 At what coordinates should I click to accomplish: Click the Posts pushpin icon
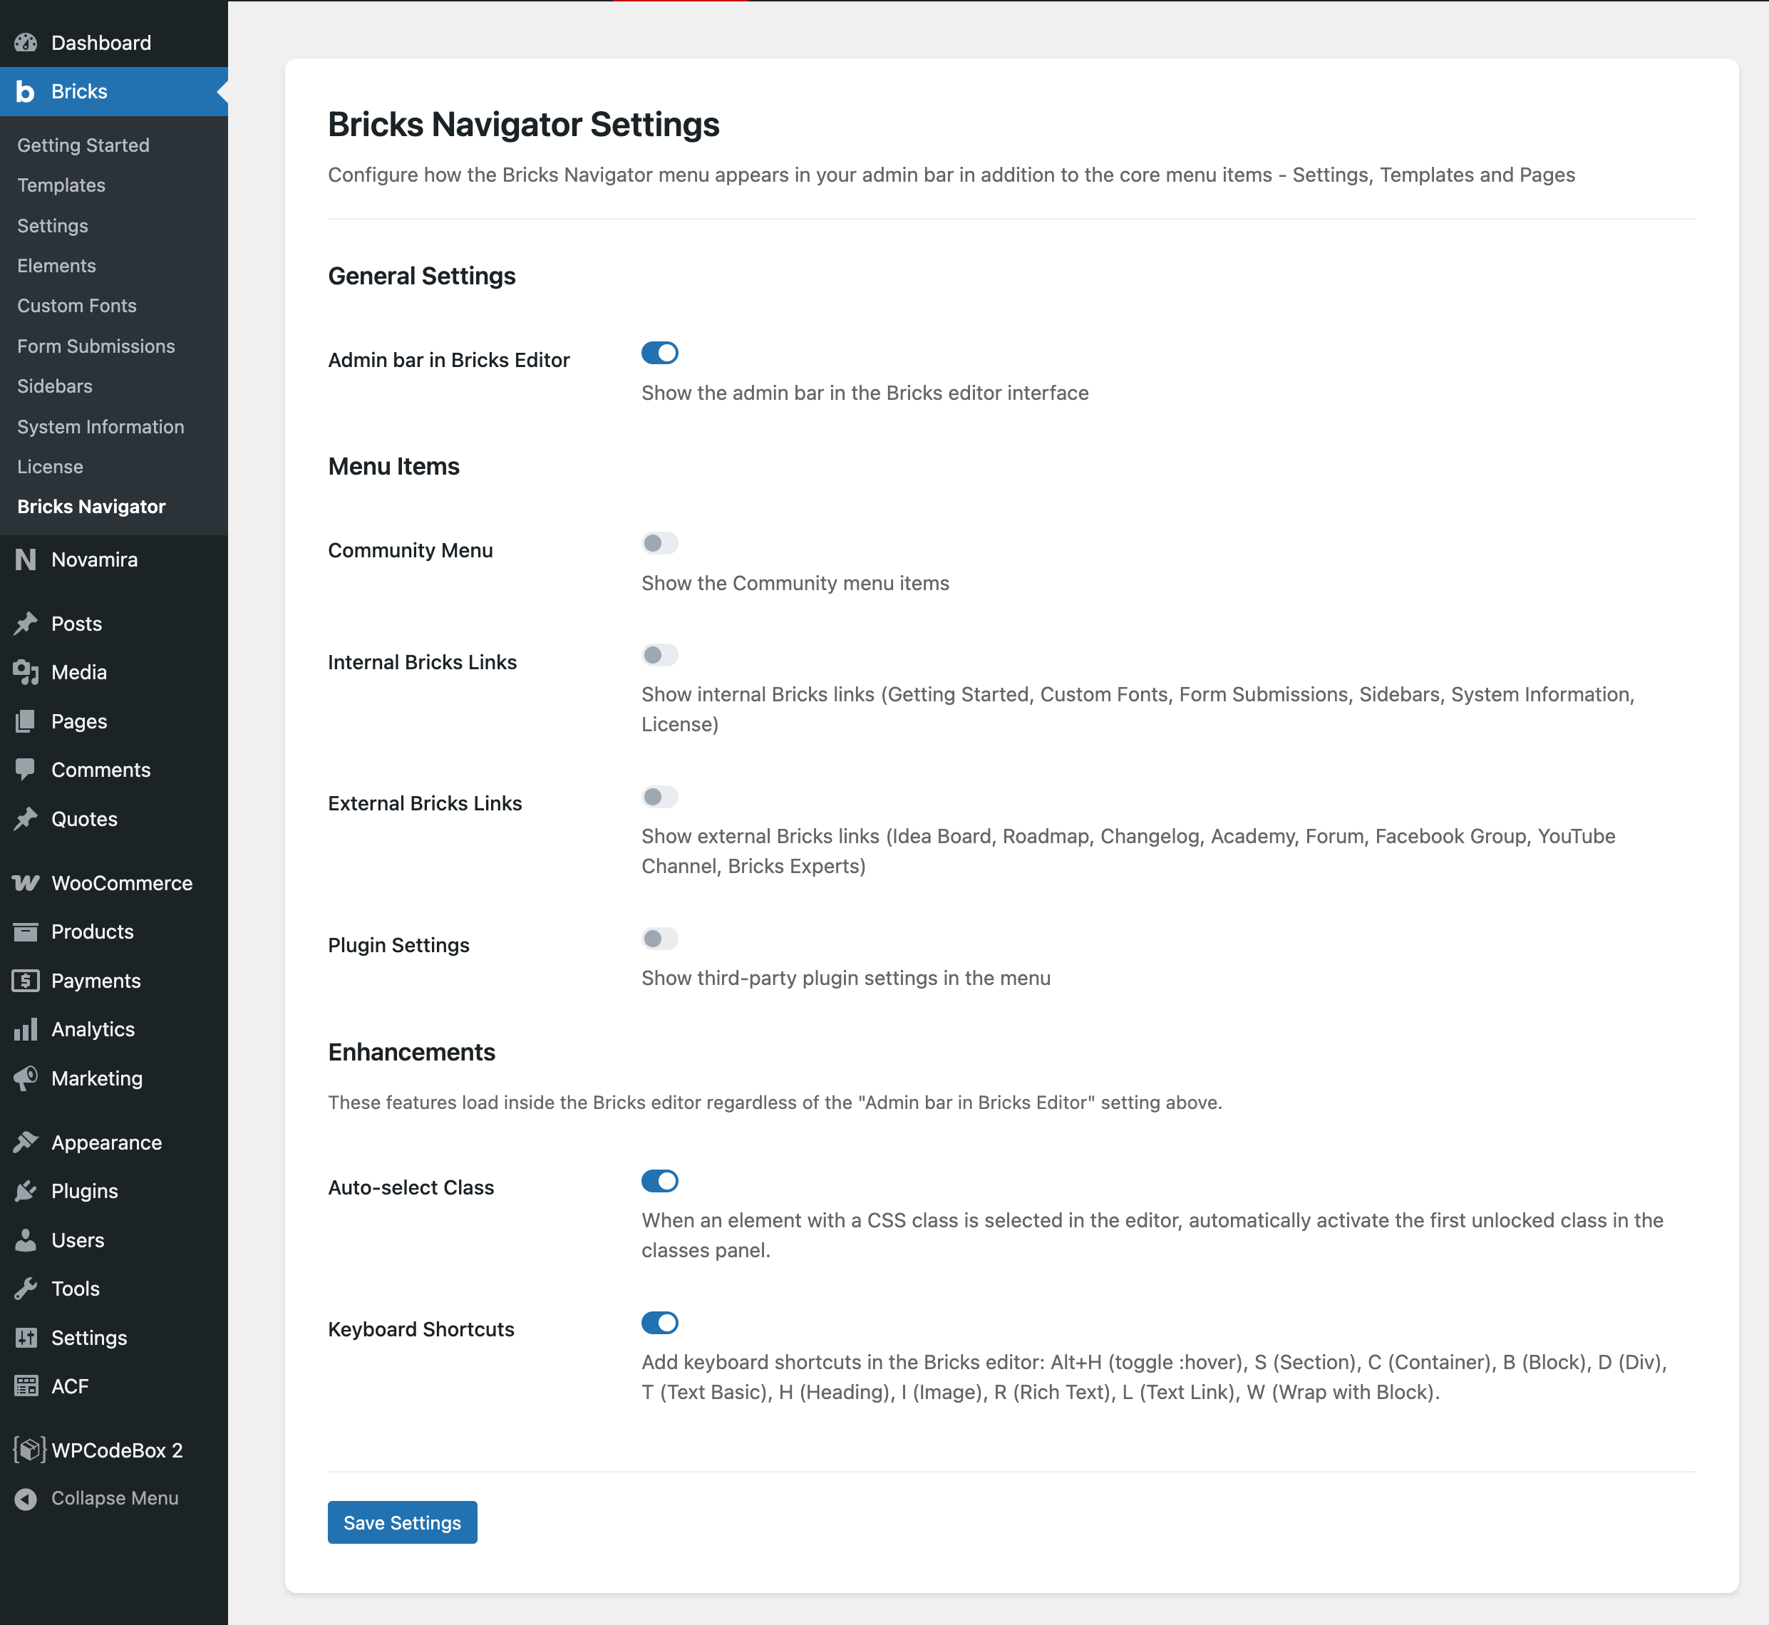pyautogui.click(x=26, y=624)
